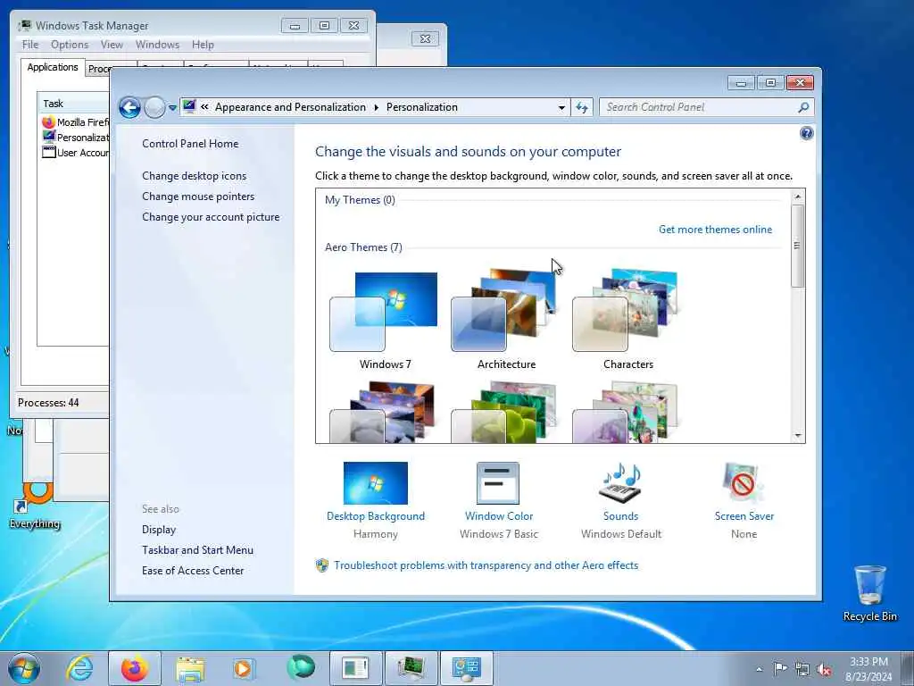Open Windows Explorer folder taskbar icon

[190, 669]
